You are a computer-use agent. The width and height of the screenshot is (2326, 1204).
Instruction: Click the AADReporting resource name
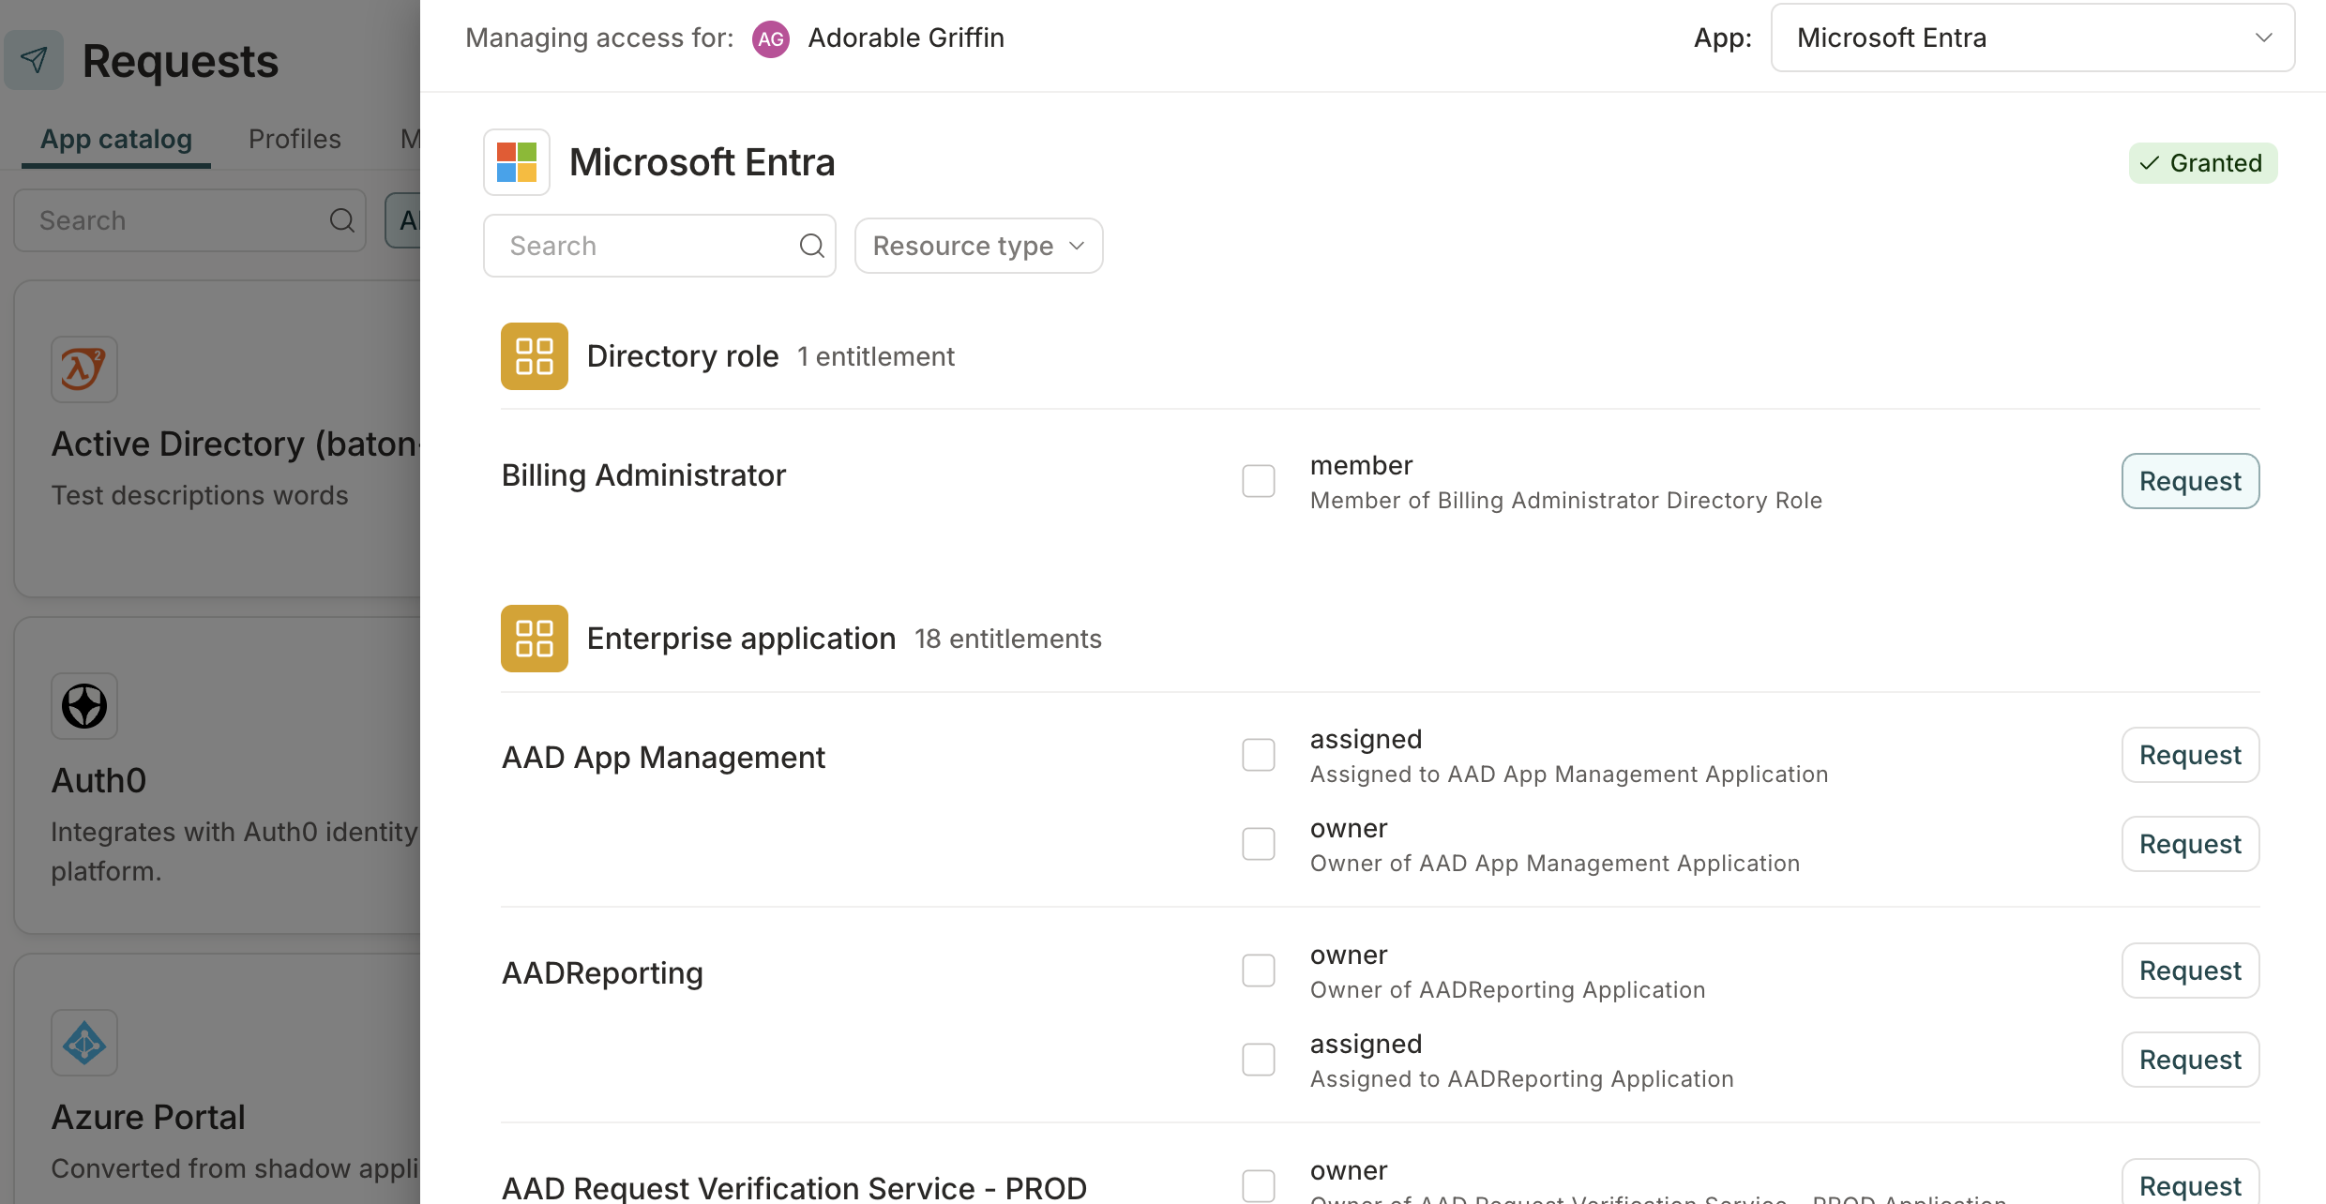[602, 973]
